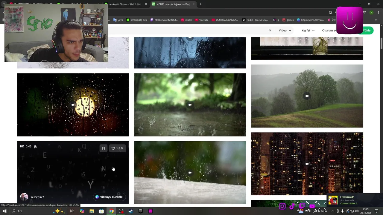Open File Explorer from the taskbar
383x215 pixels.
pos(92,211)
